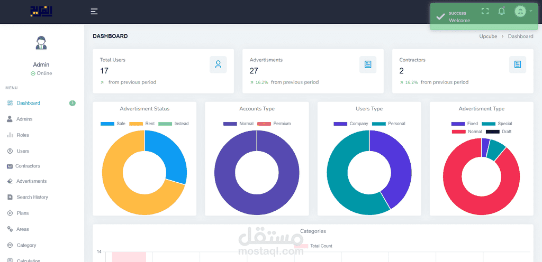Click the Users sidebar icon
The width and height of the screenshot is (542, 262).
(x=10, y=151)
